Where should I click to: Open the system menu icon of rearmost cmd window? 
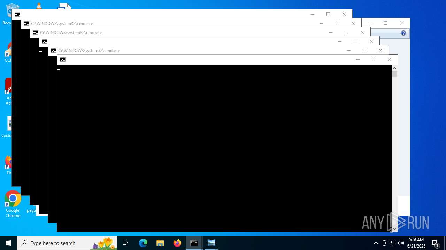[x=17, y=15]
